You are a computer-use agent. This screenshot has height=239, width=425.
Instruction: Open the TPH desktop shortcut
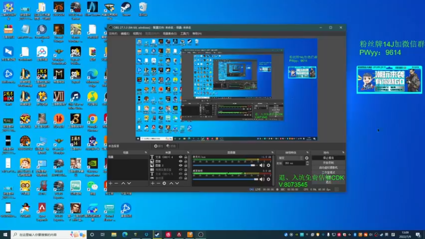click(x=75, y=188)
